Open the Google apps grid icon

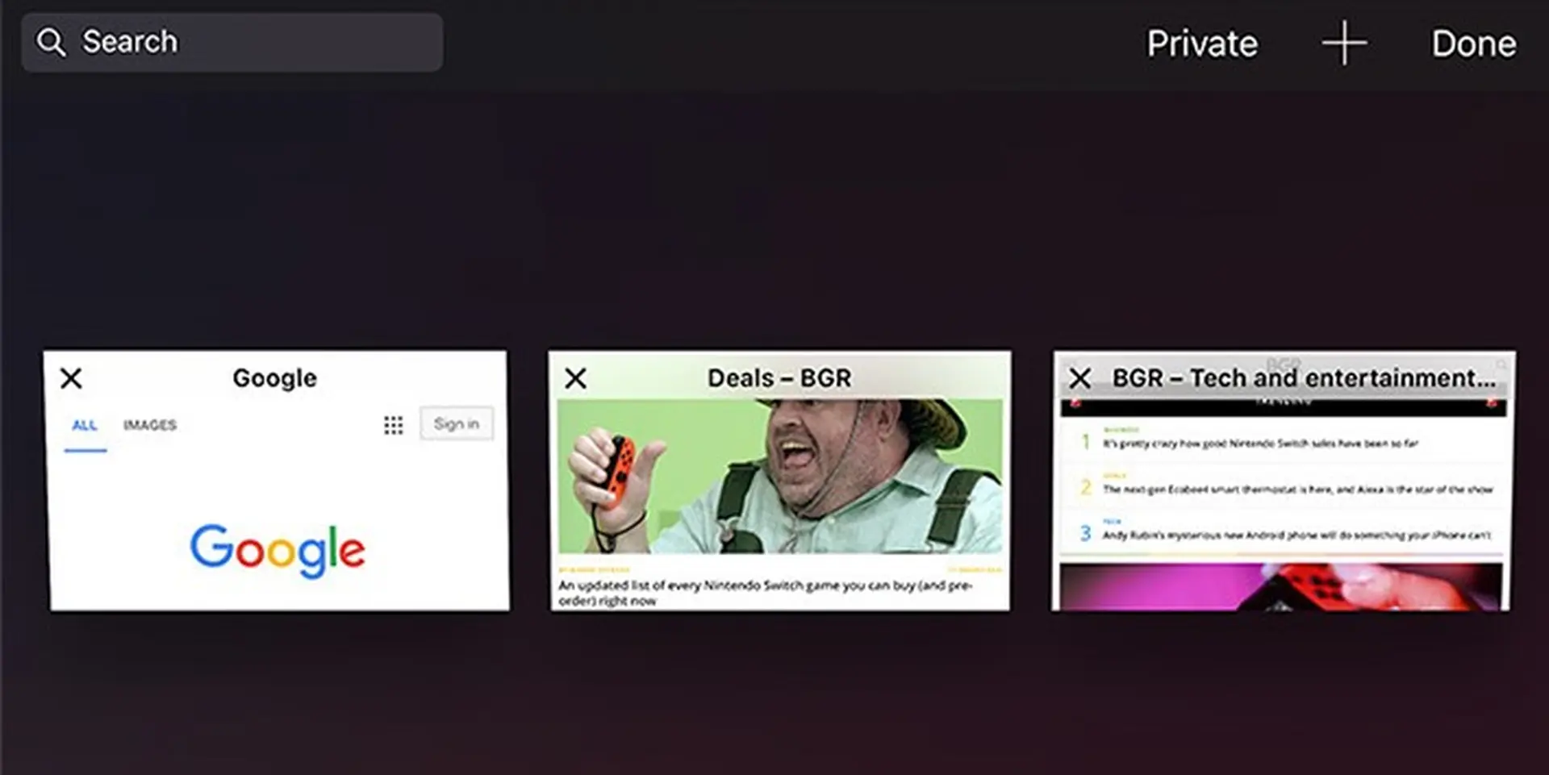(393, 425)
